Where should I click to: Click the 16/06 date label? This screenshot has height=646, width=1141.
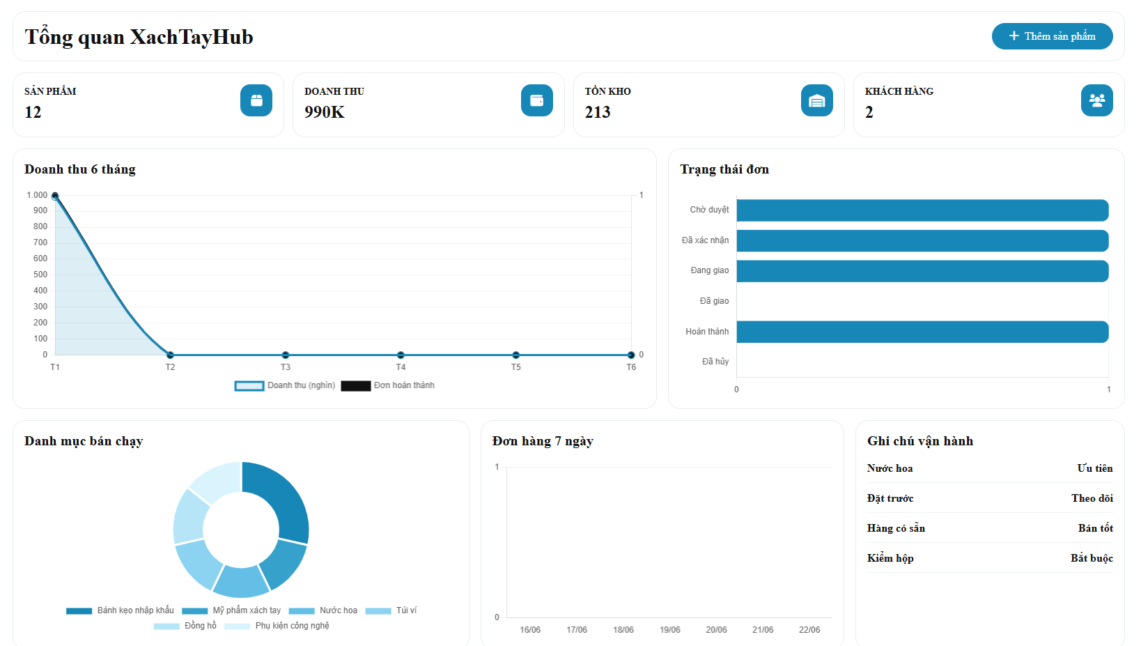[x=530, y=630]
